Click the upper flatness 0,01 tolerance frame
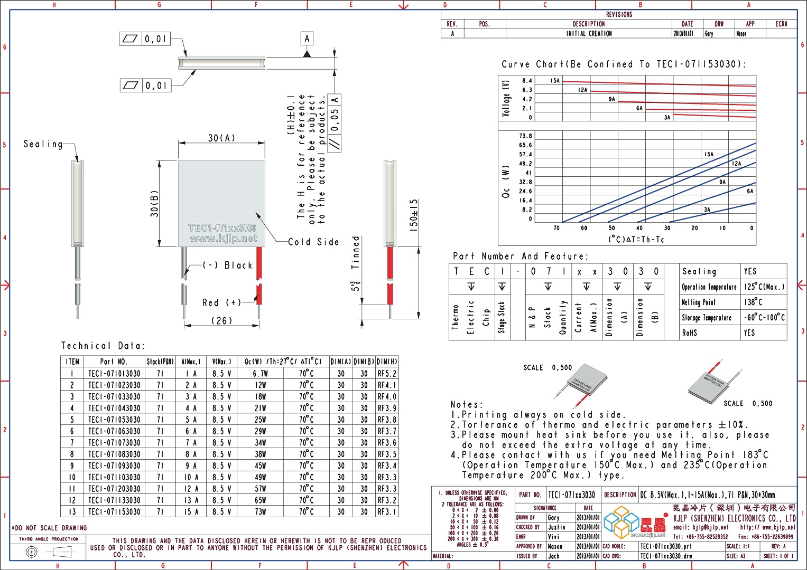Screen dimensions: 807x570 pos(145,39)
